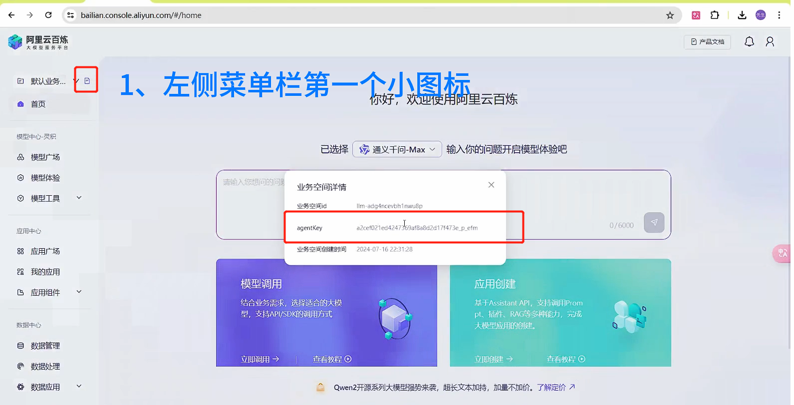Click the agentKey value text

tap(417, 228)
